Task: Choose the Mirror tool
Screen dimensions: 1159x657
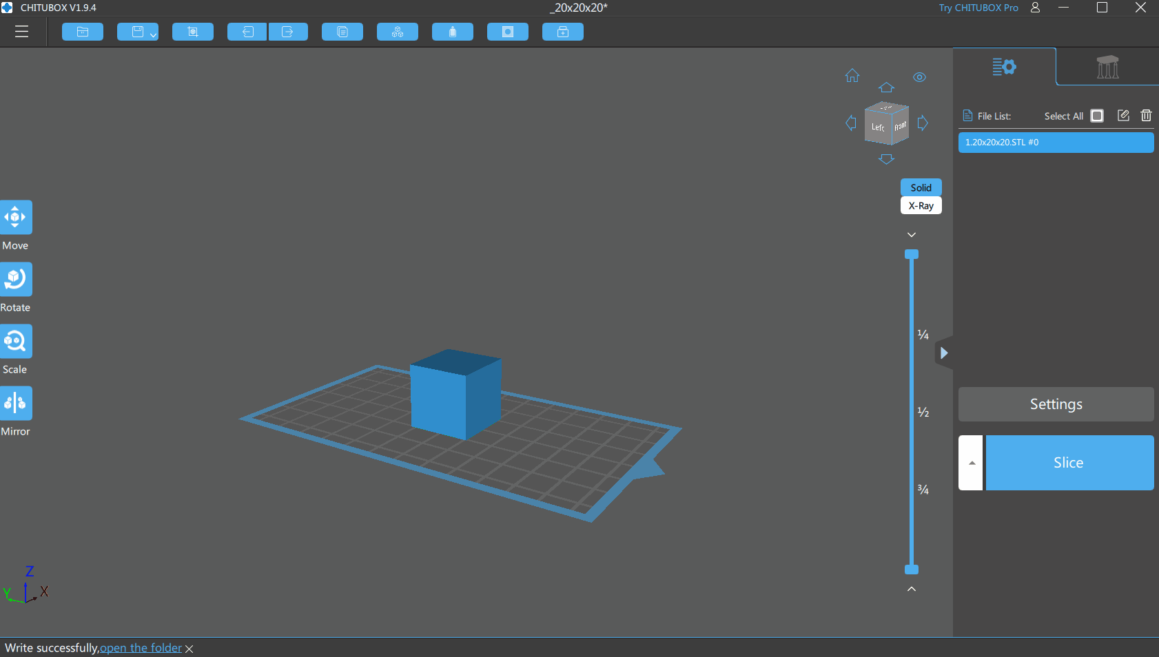Action: coord(16,404)
